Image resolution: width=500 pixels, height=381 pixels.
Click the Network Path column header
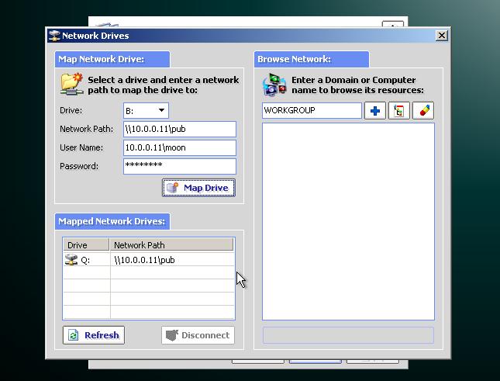point(171,245)
